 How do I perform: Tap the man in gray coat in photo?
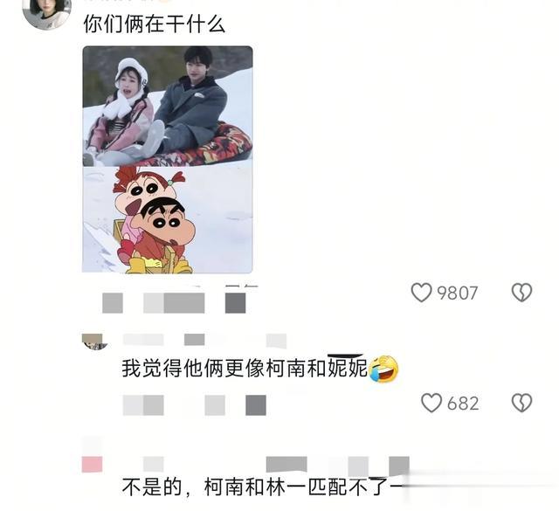point(192,101)
